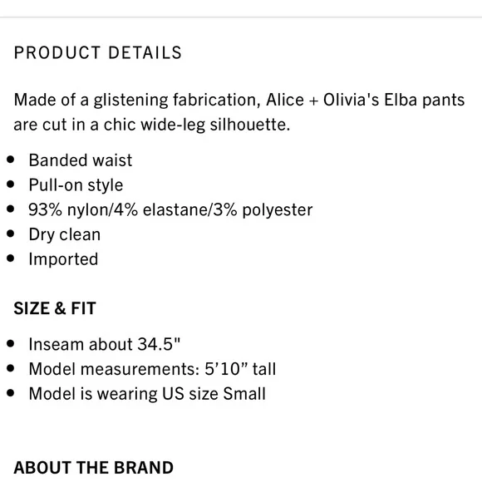Click the 'Imported' bullet item
Screen dimensions: 482x482
tap(63, 259)
